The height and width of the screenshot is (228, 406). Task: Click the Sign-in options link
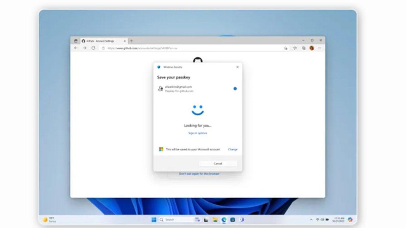[197, 133]
